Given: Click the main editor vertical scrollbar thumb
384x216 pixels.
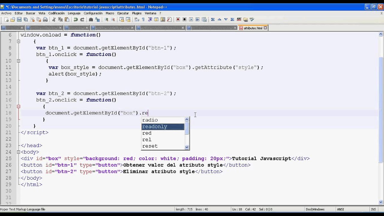Looking at the screenshot, I should [x=381, y=109].
